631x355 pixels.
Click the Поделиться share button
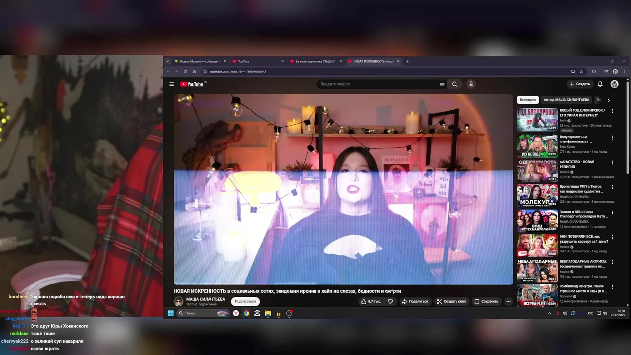click(x=415, y=301)
